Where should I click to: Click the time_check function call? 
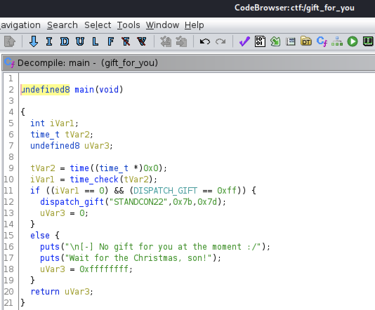[x=94, y=179]
